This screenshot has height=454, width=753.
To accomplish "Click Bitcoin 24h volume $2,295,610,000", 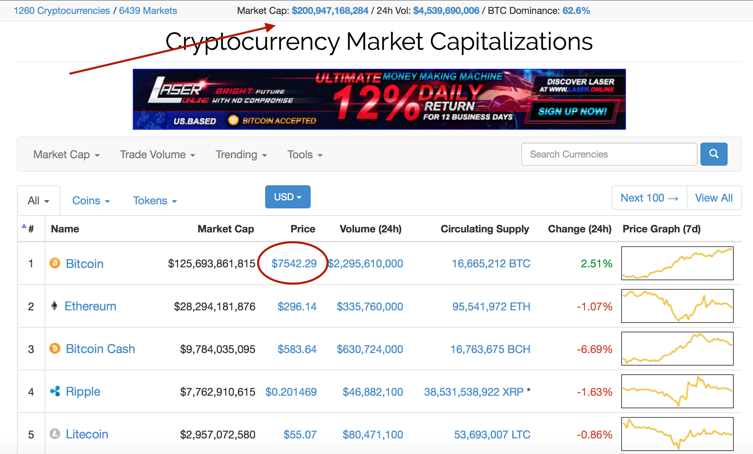I will click(x=365, y=264).
